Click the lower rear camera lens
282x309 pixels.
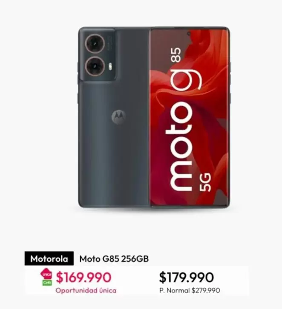[95, 66]
